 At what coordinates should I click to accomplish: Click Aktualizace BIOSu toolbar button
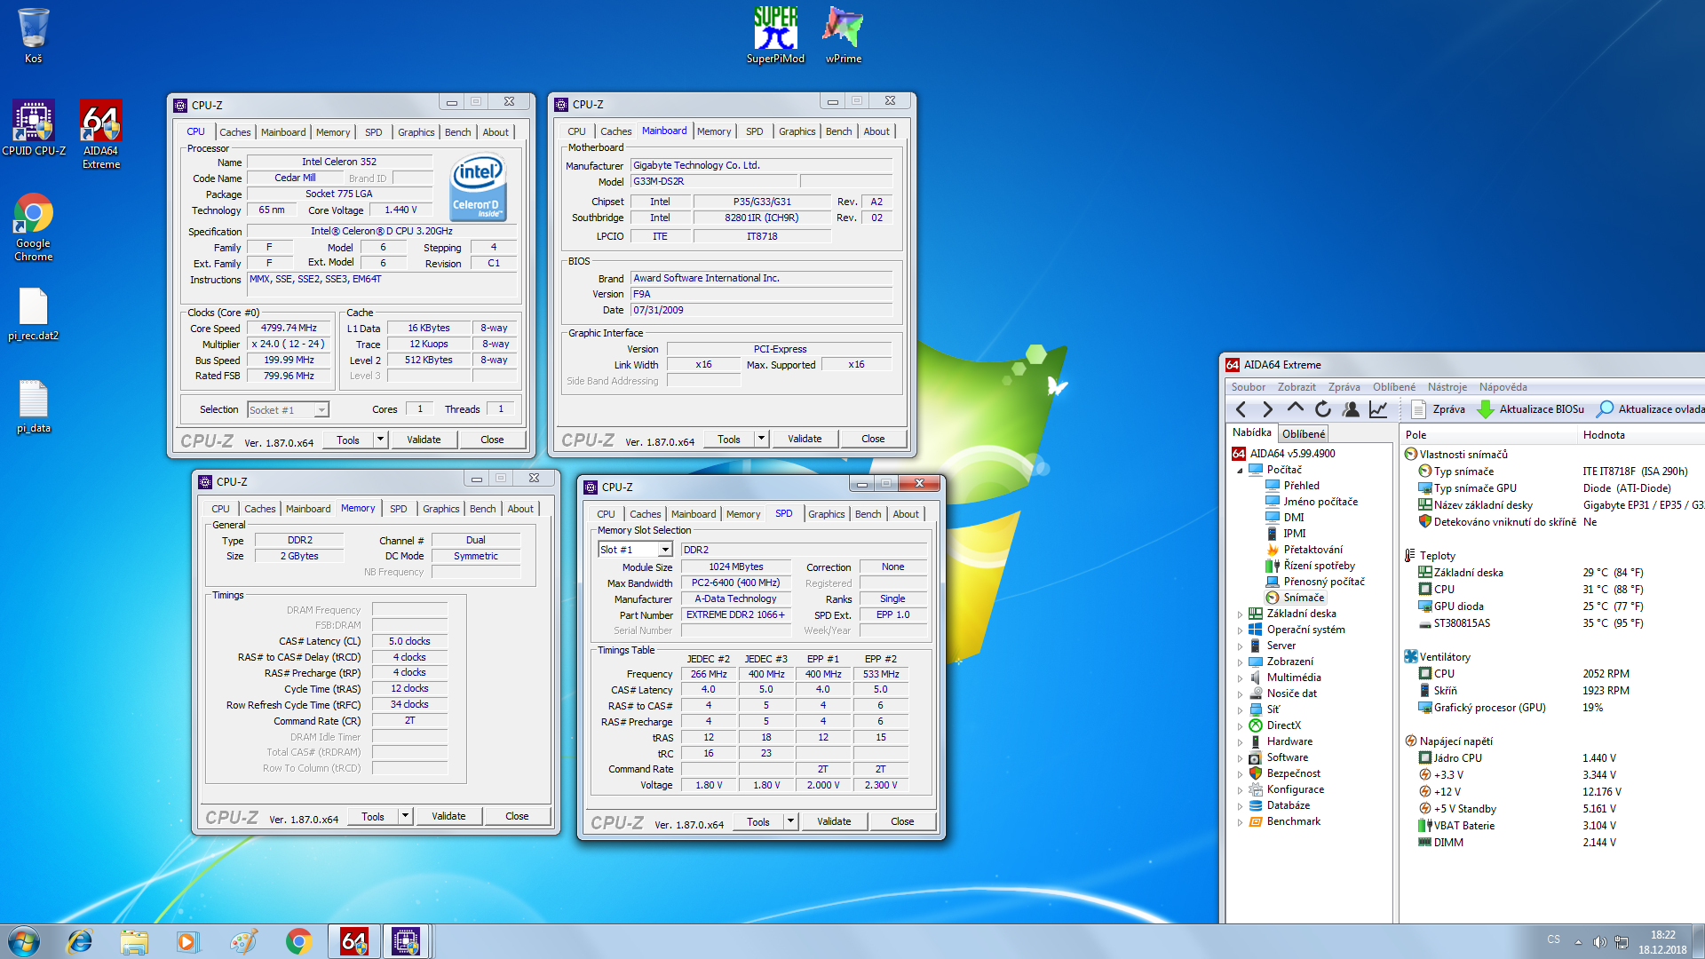click(x=1530, y=409)
